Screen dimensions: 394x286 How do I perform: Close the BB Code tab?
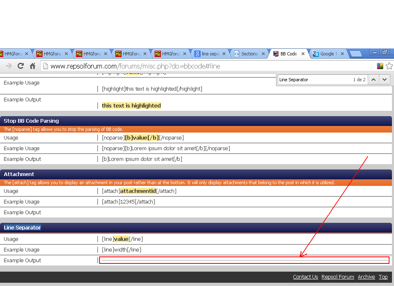(303, 54)
